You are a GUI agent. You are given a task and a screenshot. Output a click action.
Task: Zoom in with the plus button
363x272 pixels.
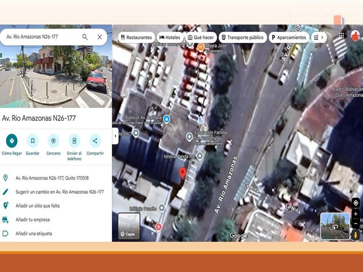(356, 214)
